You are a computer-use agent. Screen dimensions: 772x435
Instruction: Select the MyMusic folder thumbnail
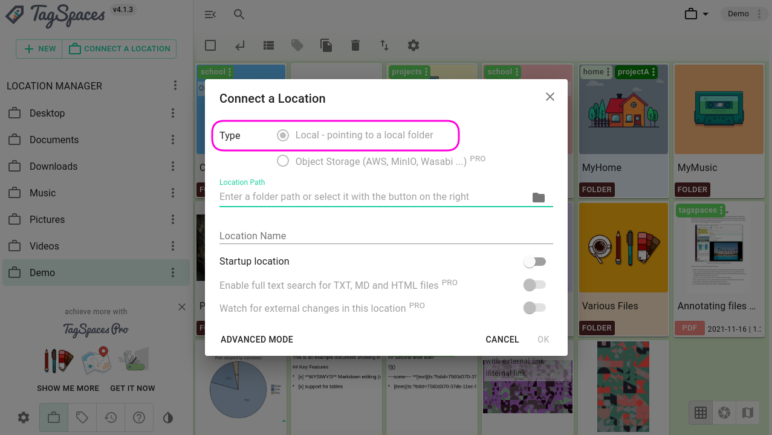[x=719, y=109]
